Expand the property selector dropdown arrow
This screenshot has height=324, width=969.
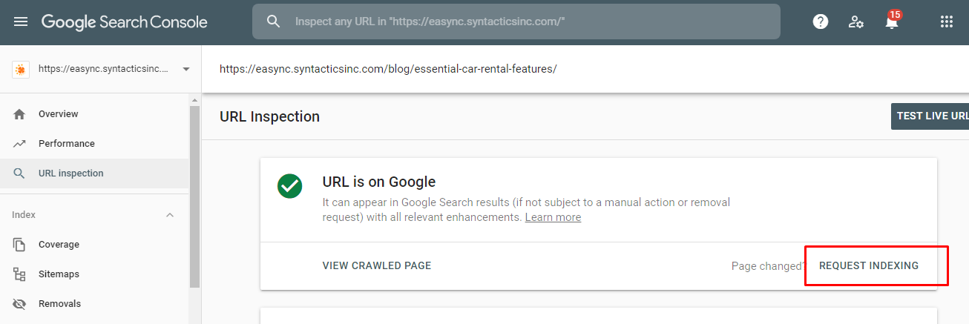[x=185, y=69]
